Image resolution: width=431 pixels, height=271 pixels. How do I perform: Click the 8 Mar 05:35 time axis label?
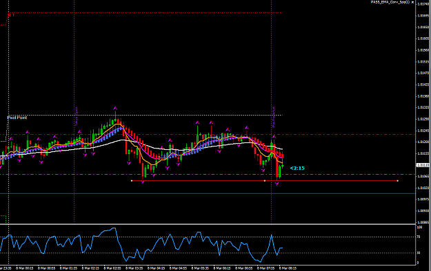200,268
